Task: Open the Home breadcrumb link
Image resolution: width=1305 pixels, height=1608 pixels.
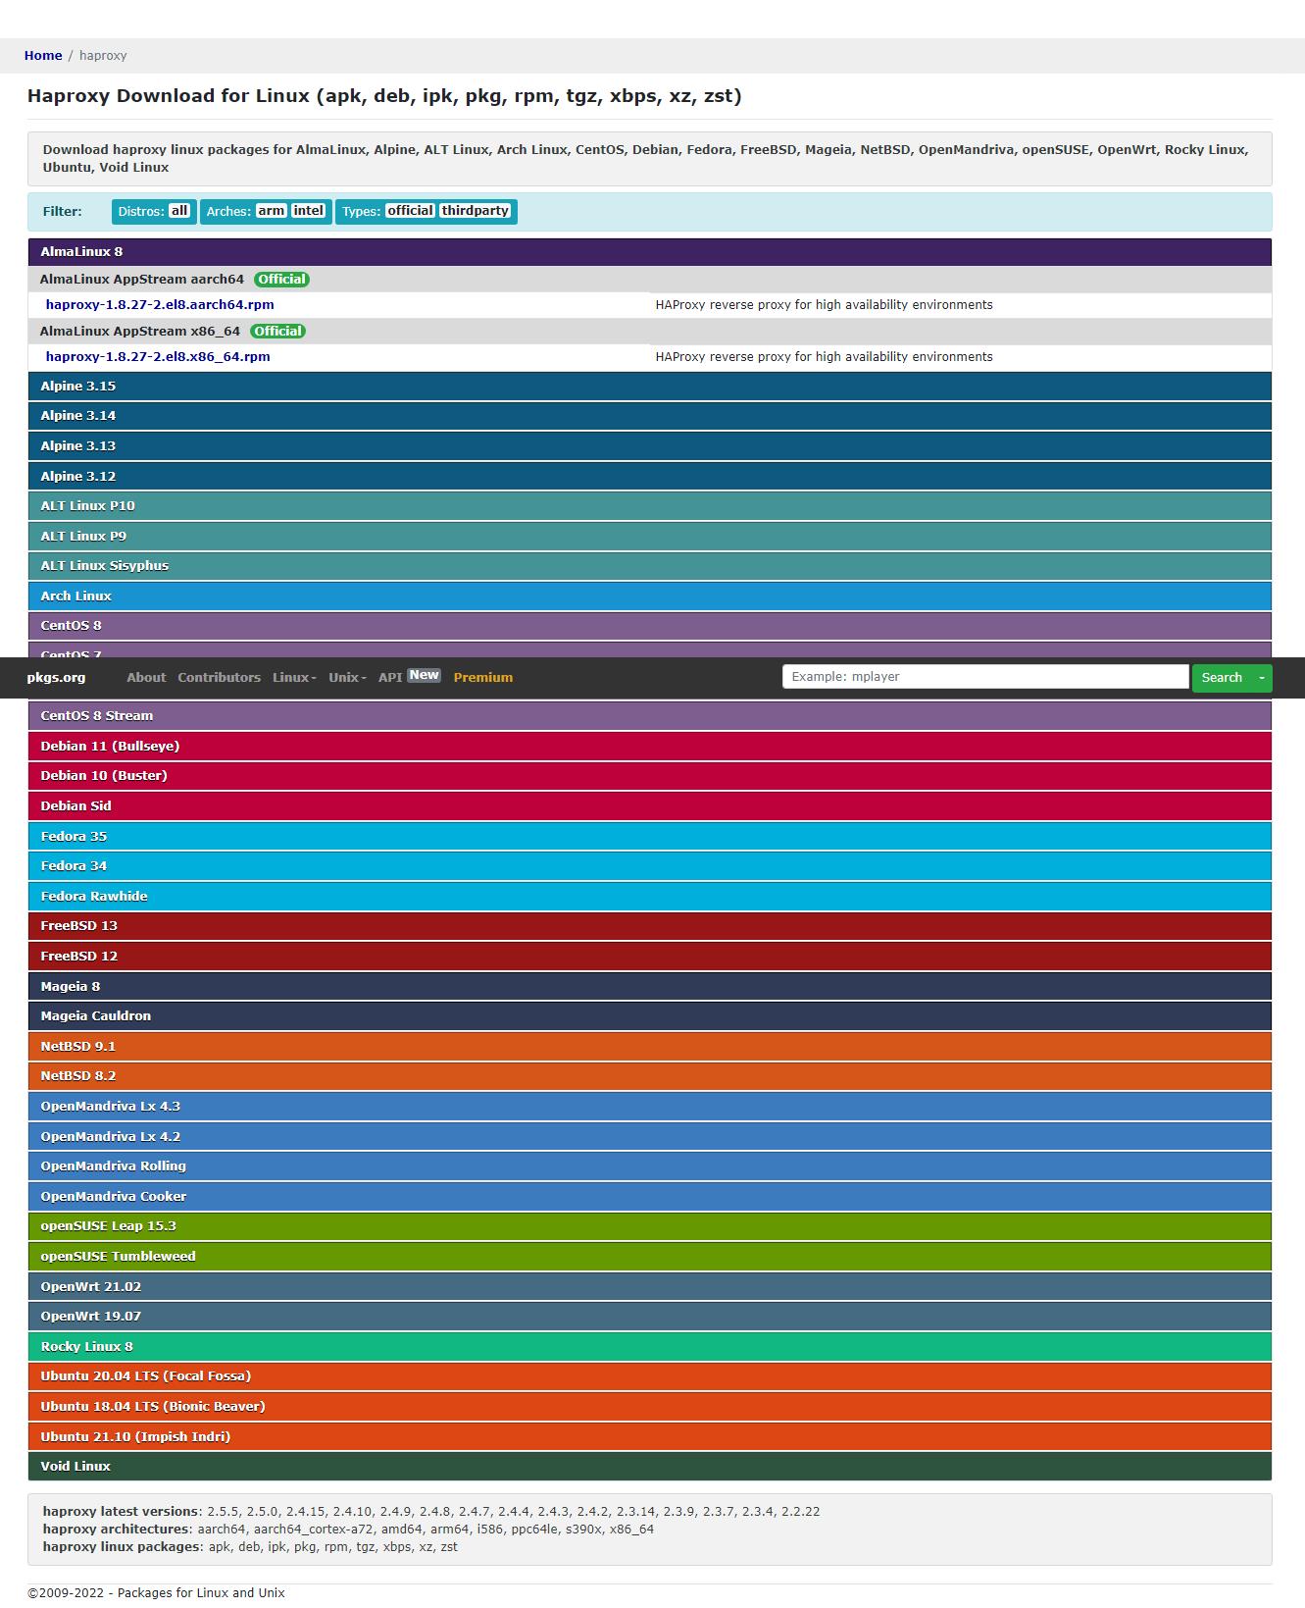Action: click(x=43, y=56)
